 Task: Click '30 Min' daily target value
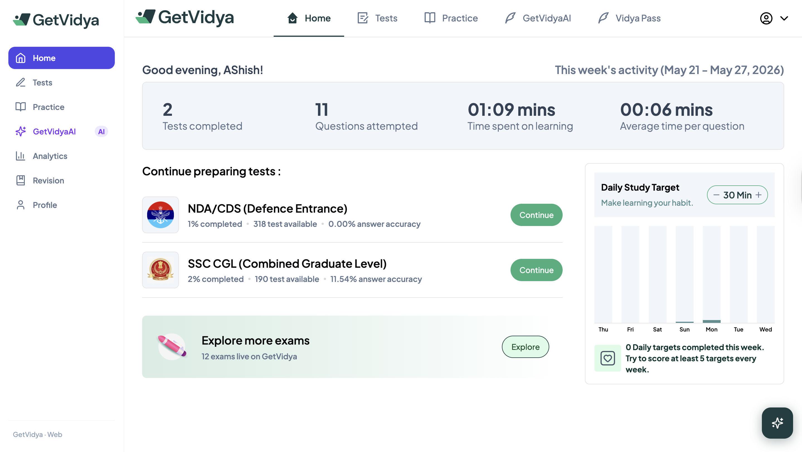coord(737,195)
